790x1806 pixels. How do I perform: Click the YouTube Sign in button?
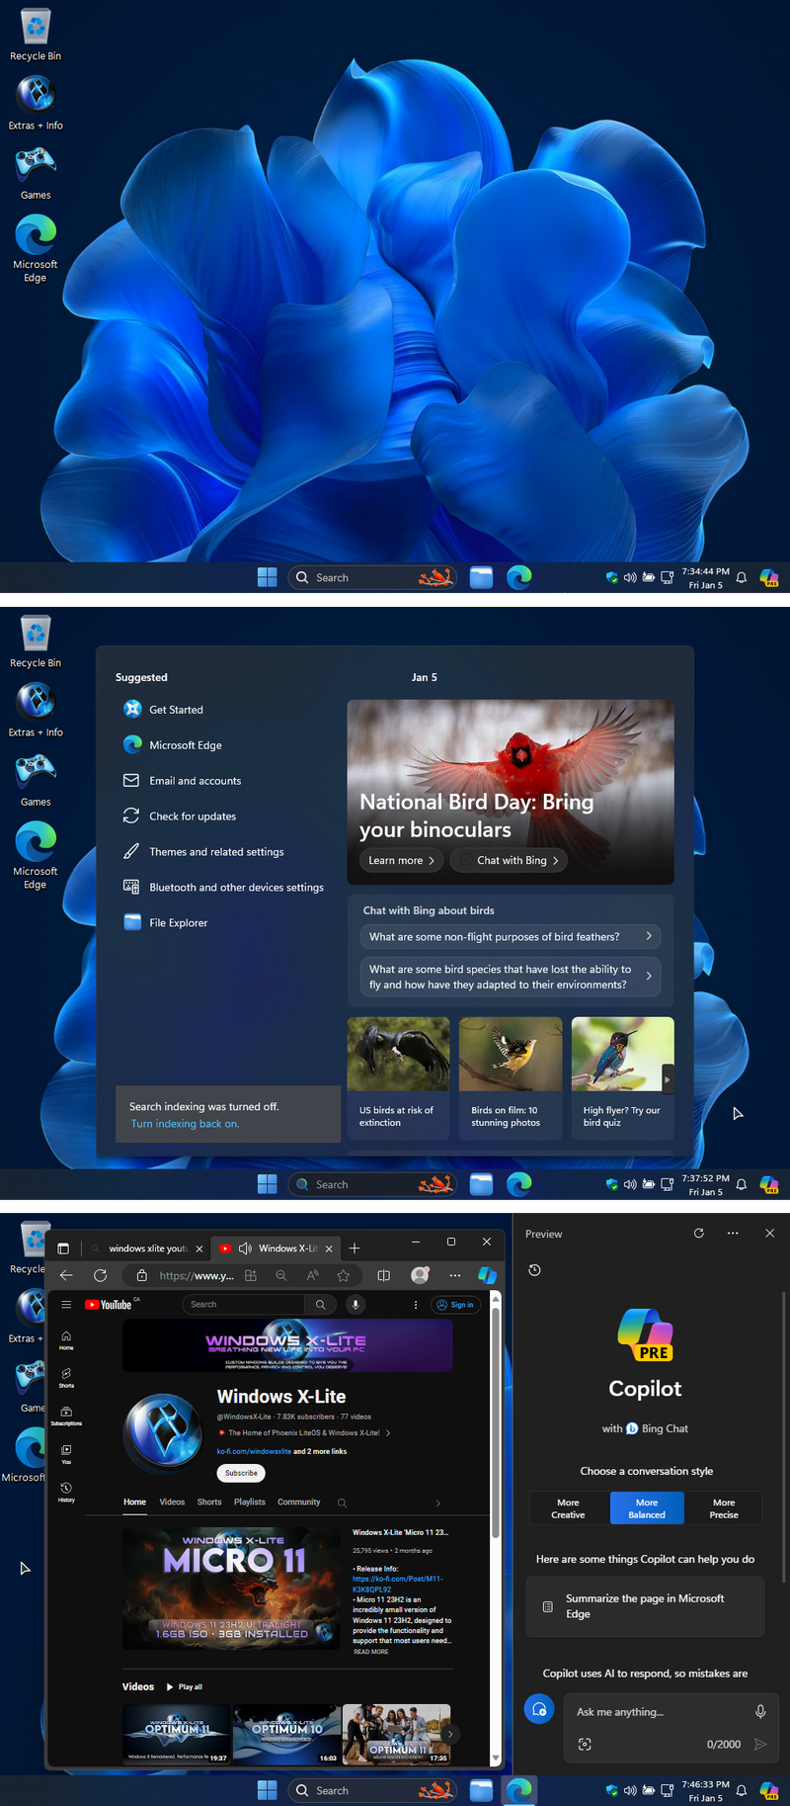click(x=455, y=1305)
